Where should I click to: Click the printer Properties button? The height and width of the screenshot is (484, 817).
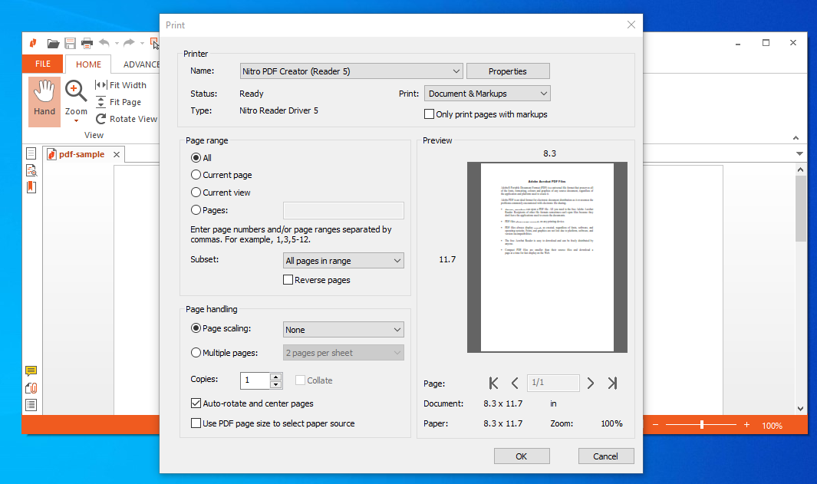(508, 71)
